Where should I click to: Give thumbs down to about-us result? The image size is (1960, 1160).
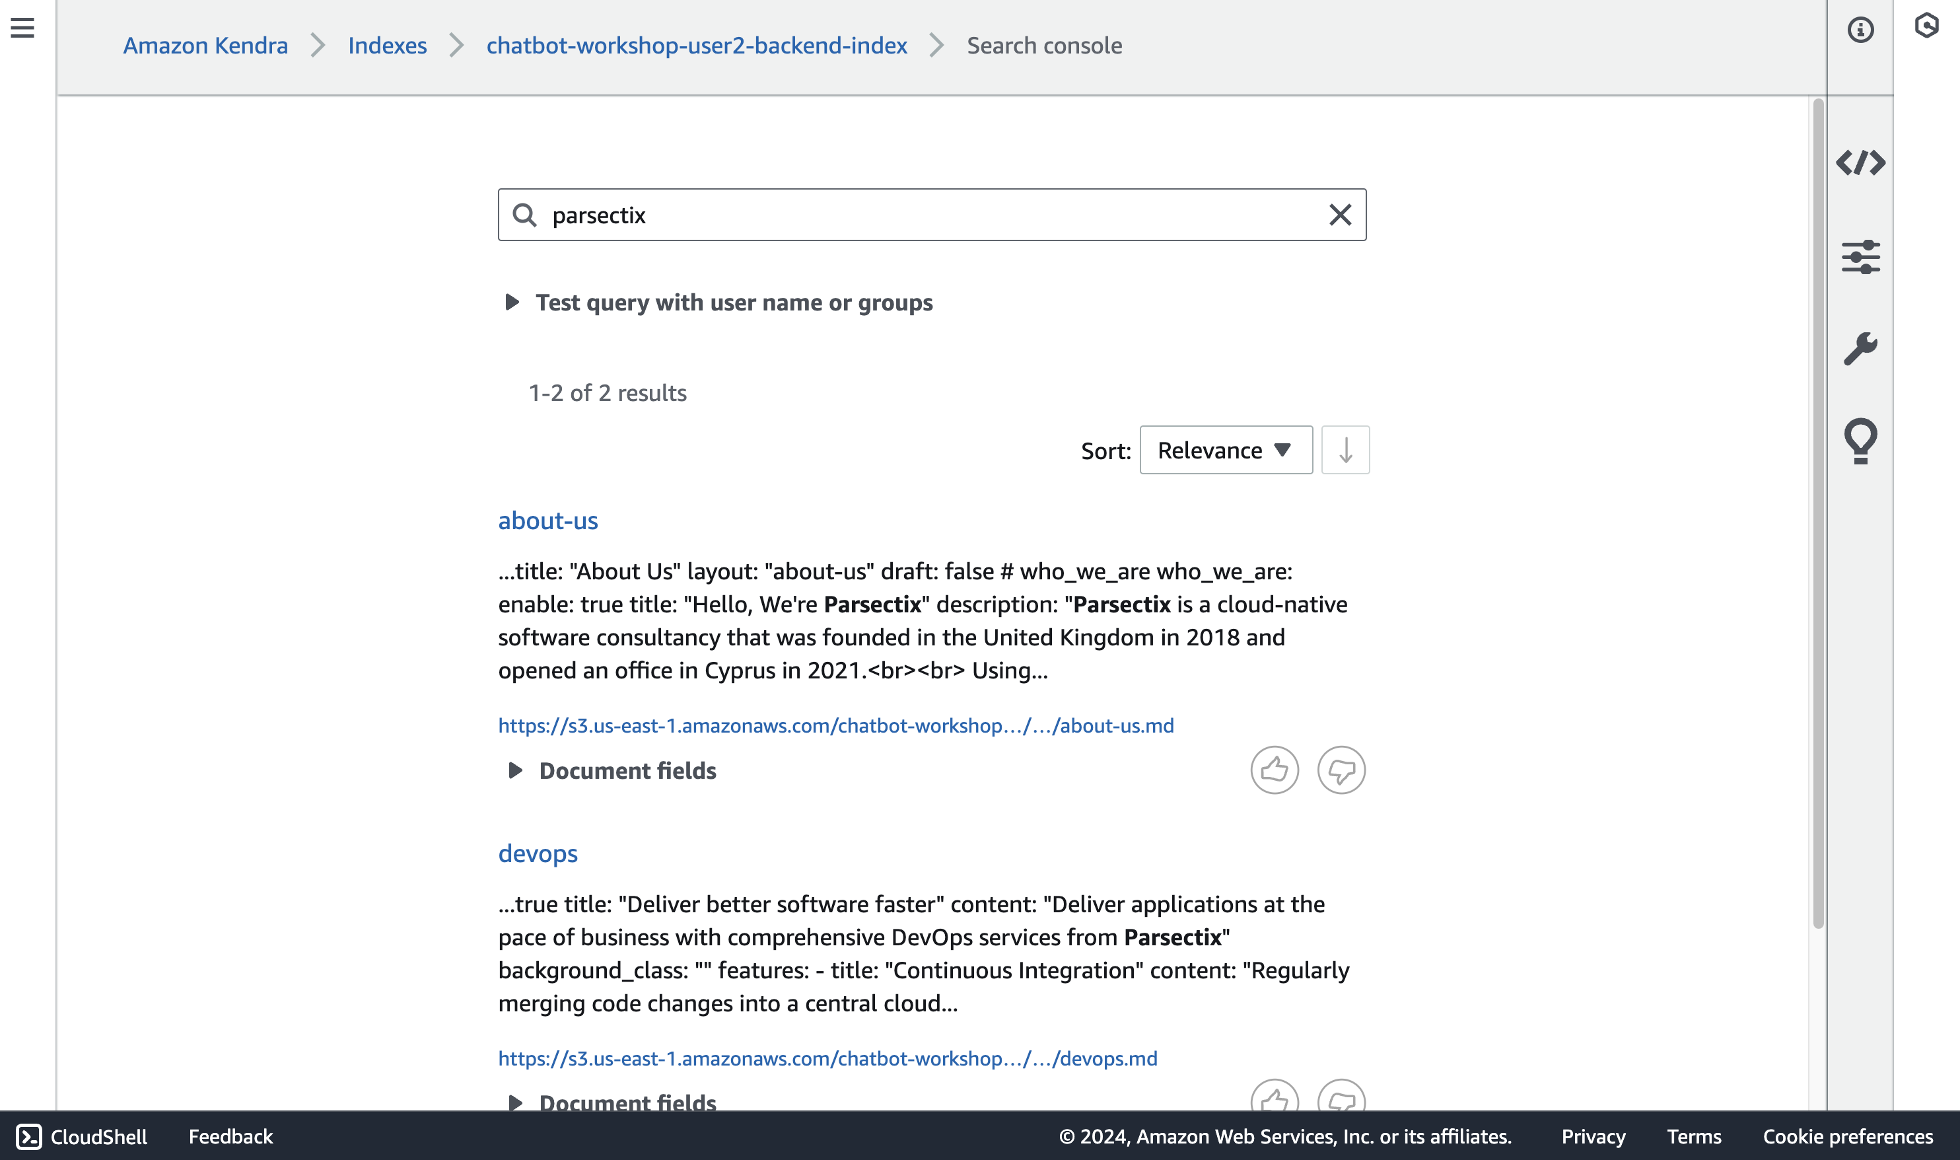tap(1341, 770)
